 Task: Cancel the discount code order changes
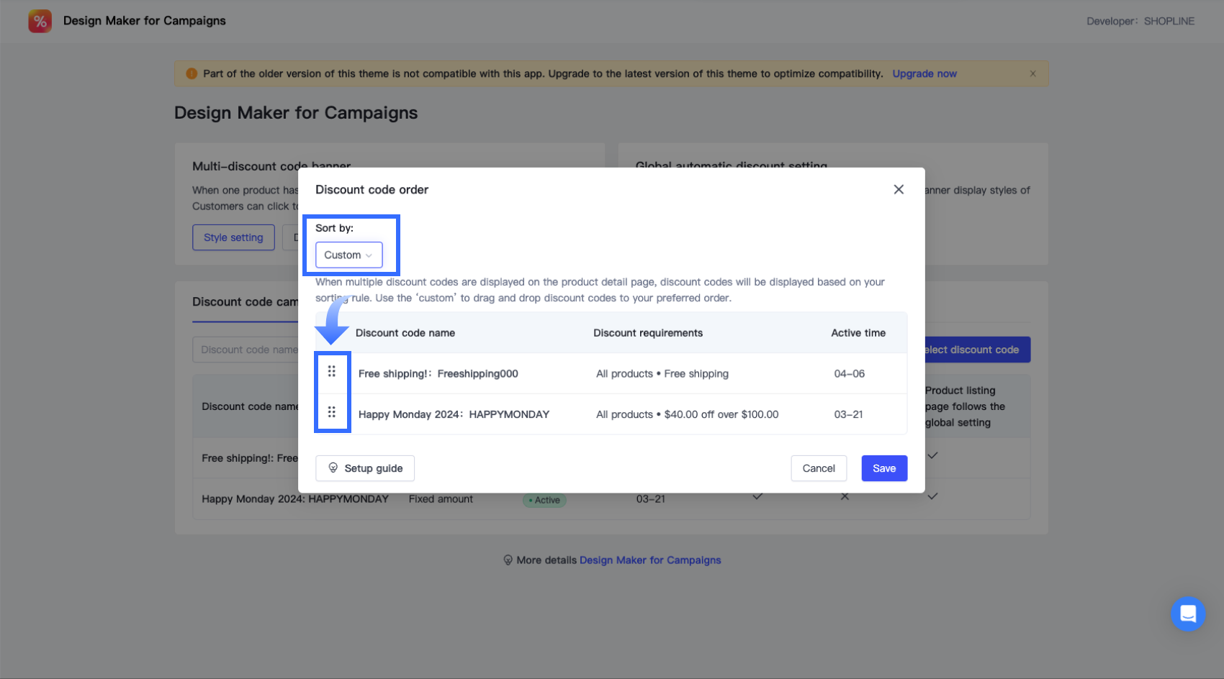(x=819, y=468)
